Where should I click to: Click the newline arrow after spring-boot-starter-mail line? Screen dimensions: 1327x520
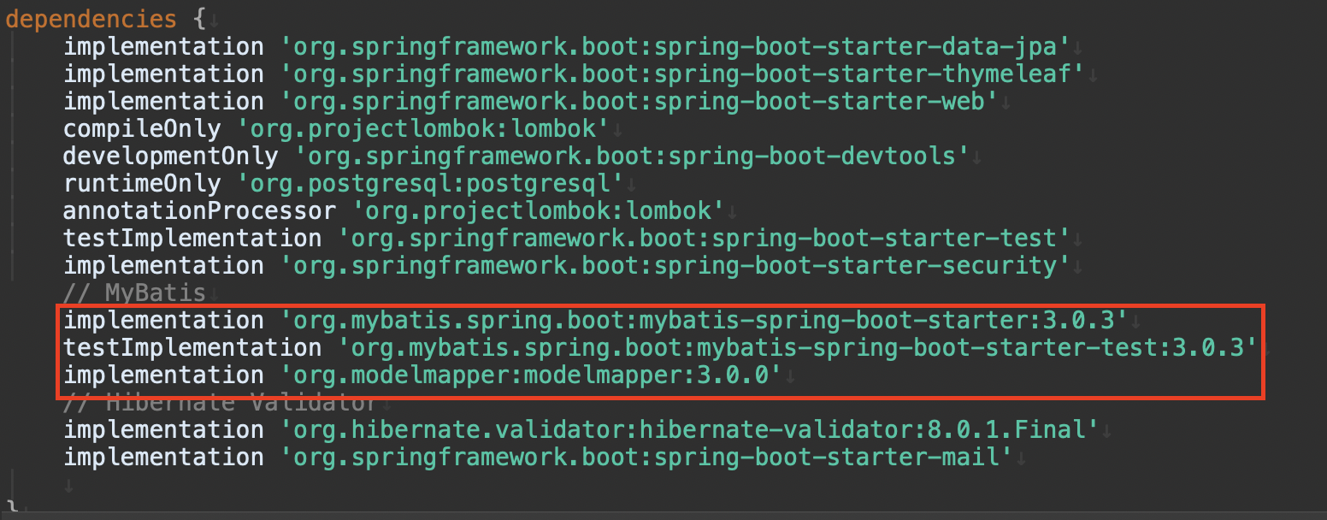1023,457
